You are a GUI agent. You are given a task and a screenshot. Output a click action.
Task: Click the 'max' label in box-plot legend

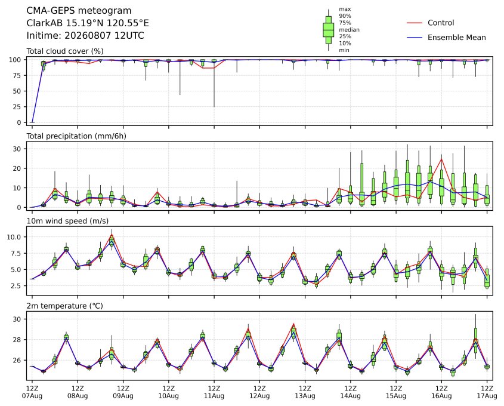tap(345, 10)
